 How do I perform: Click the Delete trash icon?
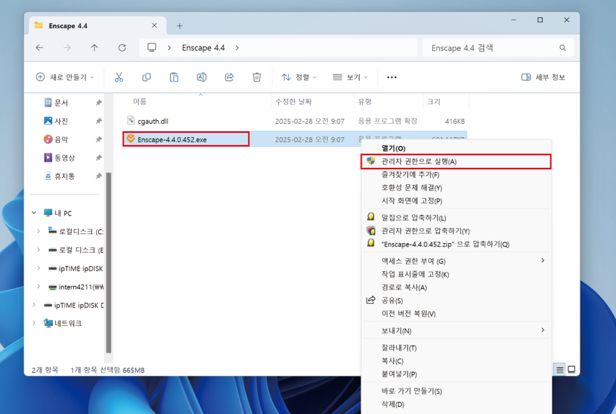[256, 77]
